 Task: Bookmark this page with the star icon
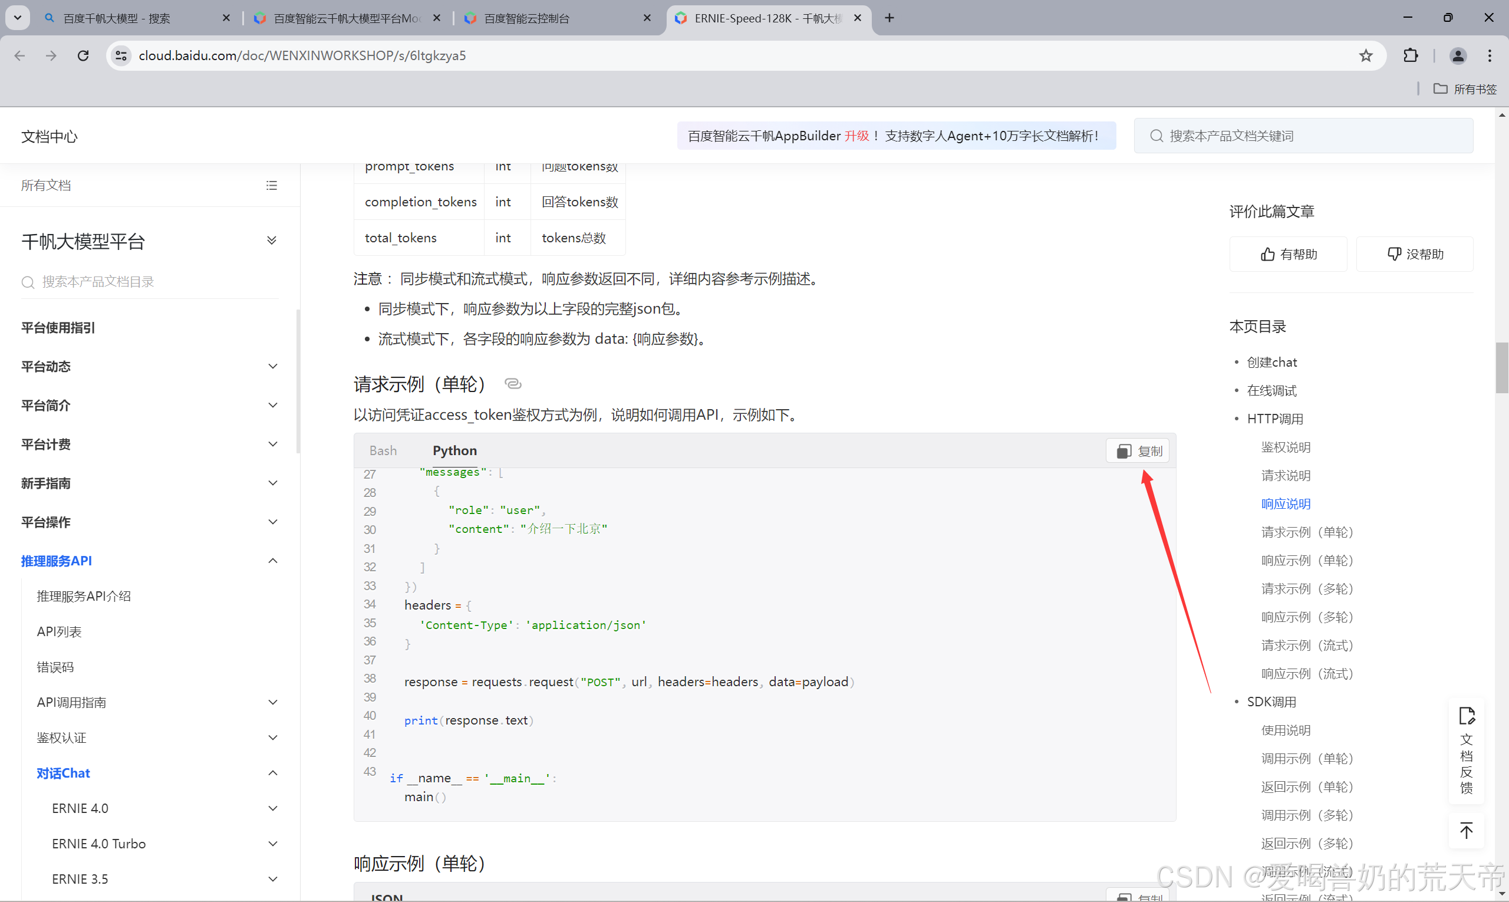(x=1366, y=55)
